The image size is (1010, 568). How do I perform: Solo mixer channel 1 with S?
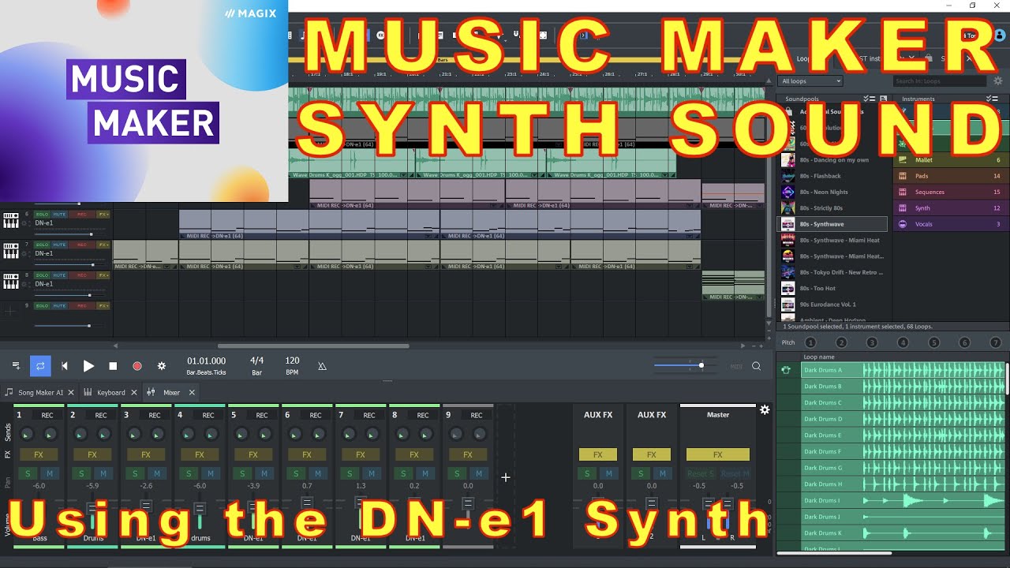28,473
